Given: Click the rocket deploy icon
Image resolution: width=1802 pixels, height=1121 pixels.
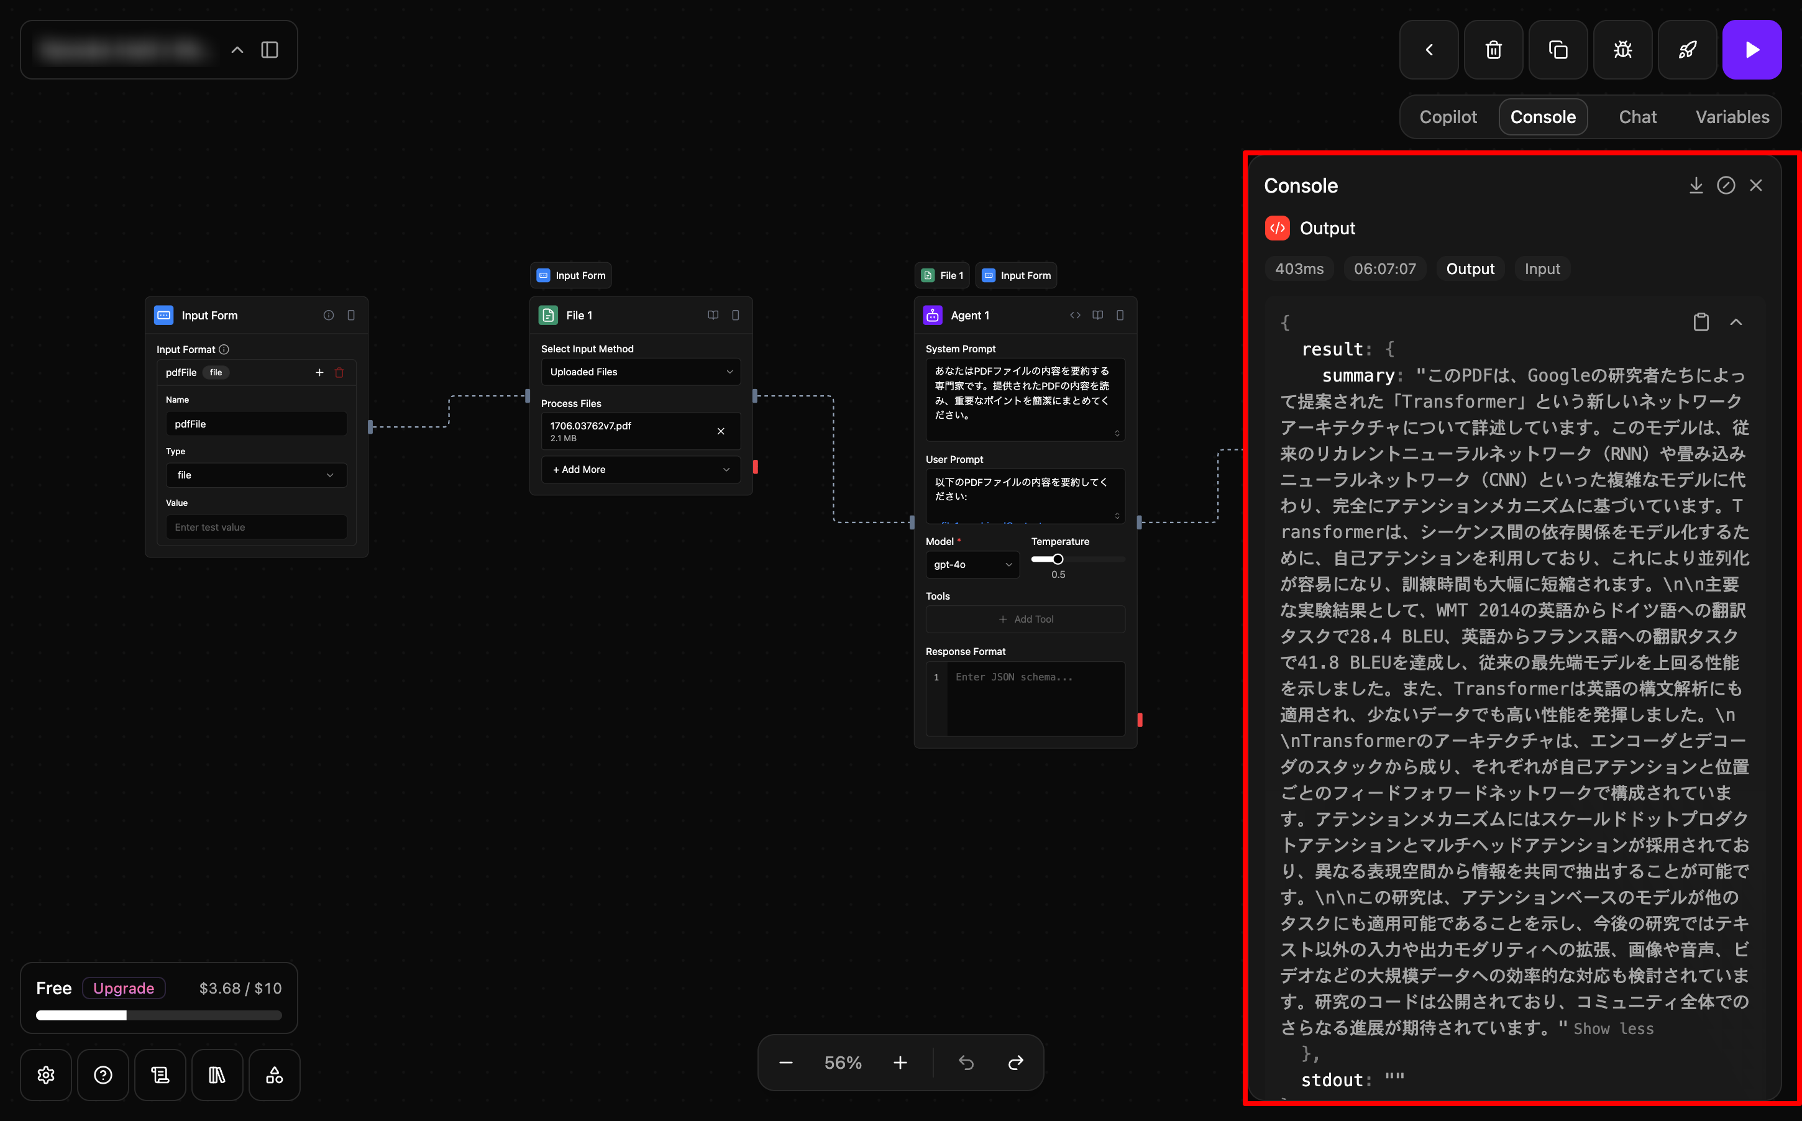Looking at the screenshot, I should coord(1686,50).
